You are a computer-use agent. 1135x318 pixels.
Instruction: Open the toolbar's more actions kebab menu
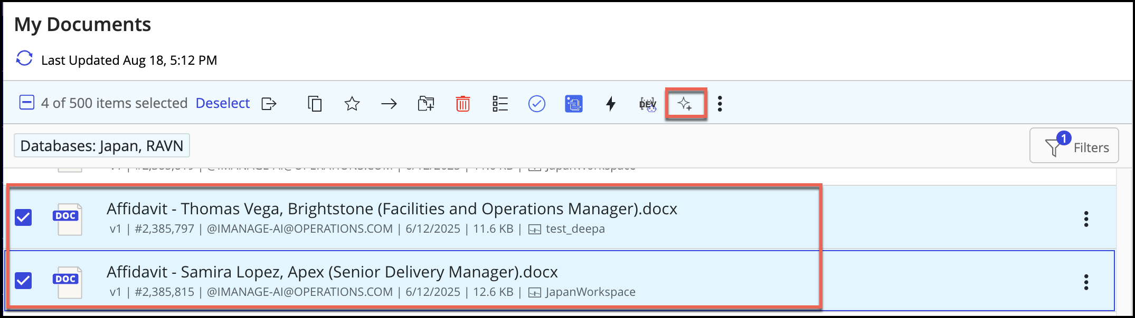point(720,104)
